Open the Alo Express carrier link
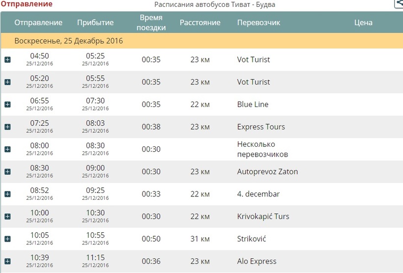Screen dimensions: 403x273 tap(257, 261)
